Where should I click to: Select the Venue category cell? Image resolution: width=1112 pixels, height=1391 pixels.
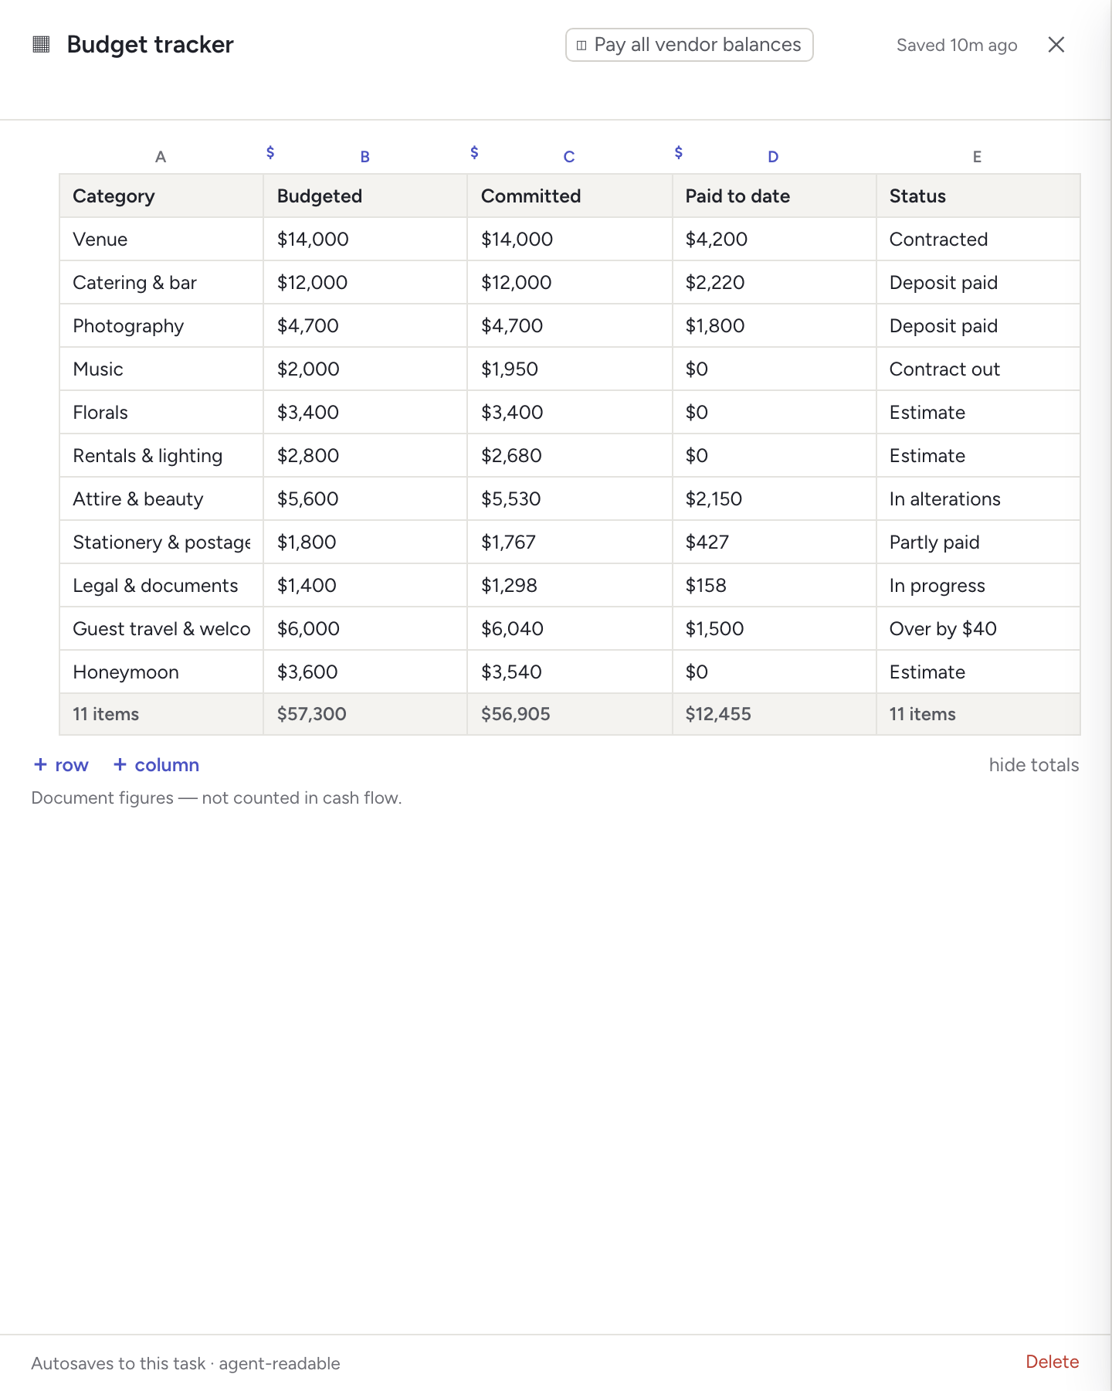161,240
